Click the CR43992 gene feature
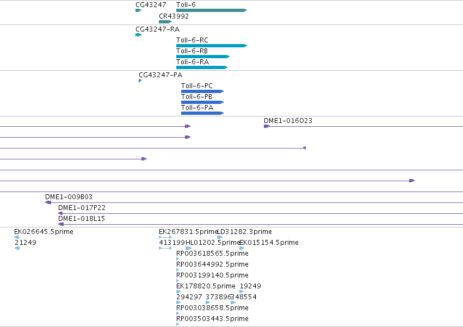 tap(165, 22)
